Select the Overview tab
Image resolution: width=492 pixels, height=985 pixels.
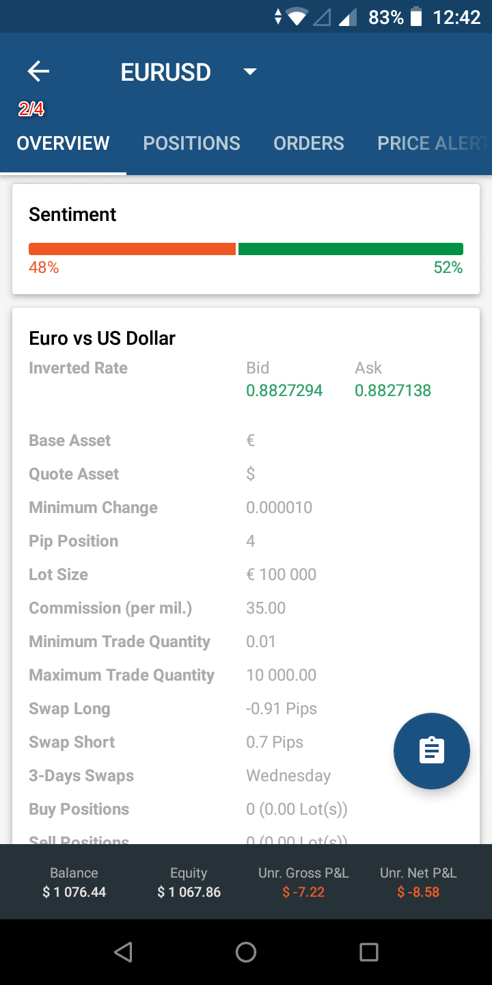tap(63, 143)
